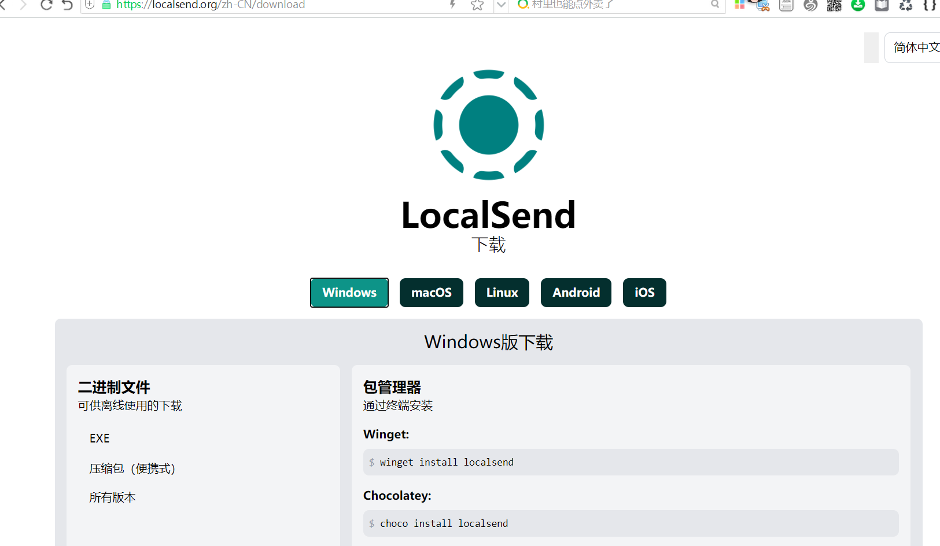This screenshot has height=546, width=940.
Task: Click the recycle arrows extension icon
Action: point(906,6)
